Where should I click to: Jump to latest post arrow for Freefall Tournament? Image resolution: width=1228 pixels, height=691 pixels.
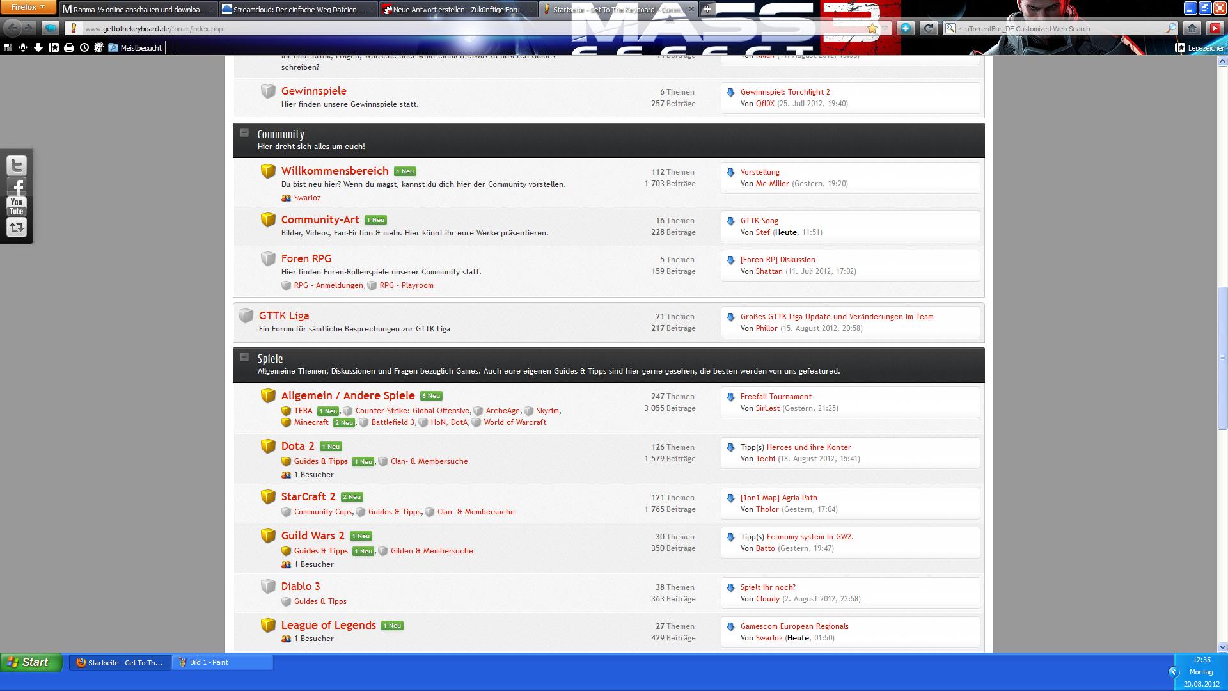click(730, 397)
